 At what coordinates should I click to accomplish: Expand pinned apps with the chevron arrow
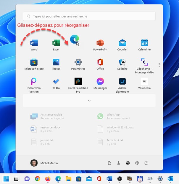[89, 101]
